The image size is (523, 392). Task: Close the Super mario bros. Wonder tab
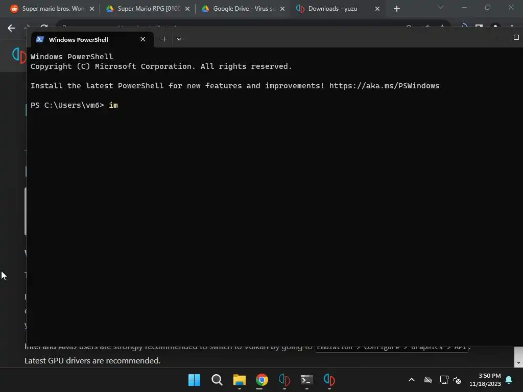(92, 9)
